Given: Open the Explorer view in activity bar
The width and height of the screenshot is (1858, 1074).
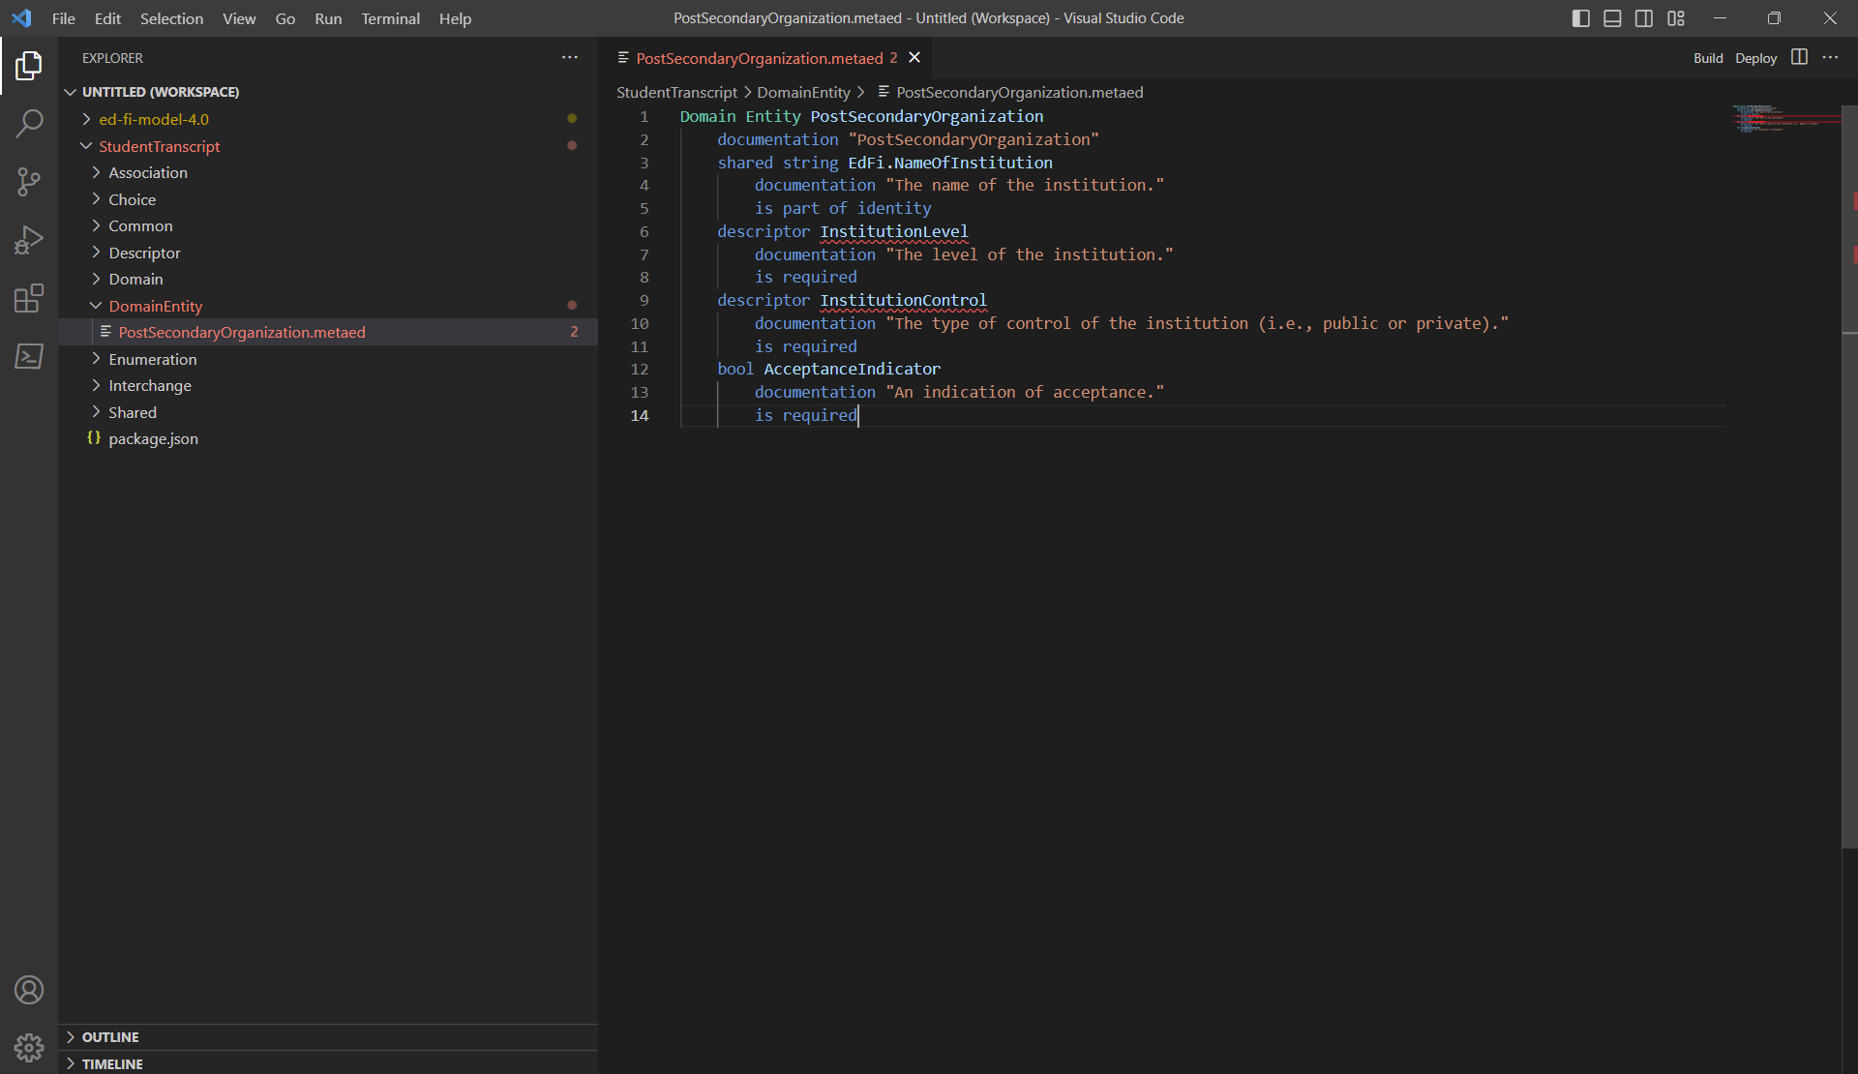Looking at the screenshot, I should point(29,66).
